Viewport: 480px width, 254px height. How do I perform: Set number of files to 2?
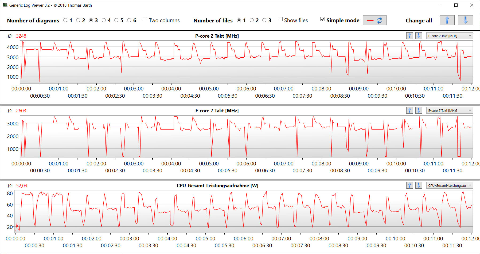(x=252, y=20)
